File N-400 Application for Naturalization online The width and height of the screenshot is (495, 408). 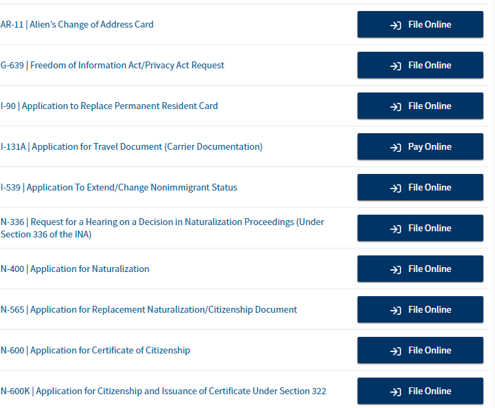click(420, 269)
